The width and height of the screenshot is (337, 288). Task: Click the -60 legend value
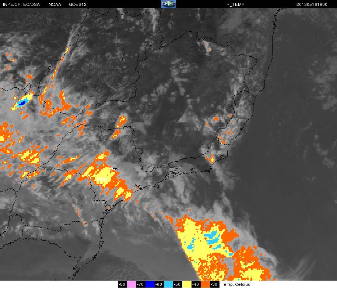click(159, 284)
